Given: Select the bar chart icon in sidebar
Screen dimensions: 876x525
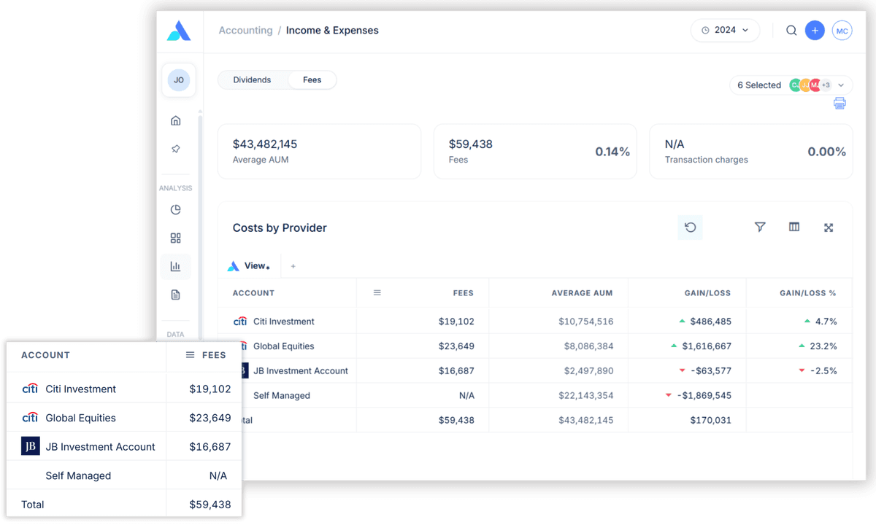Looking at the screenshot, I should (176, 267).
